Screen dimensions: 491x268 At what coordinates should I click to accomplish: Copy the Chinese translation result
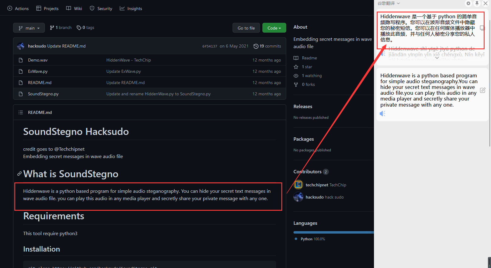click(x=482, y=28)
